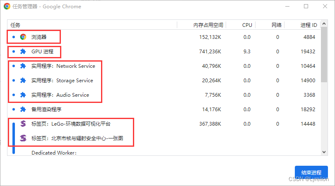The image size is (335, 186).
Task: Click the puzzle icon beside GPU 进程
Action: (23, 51)
